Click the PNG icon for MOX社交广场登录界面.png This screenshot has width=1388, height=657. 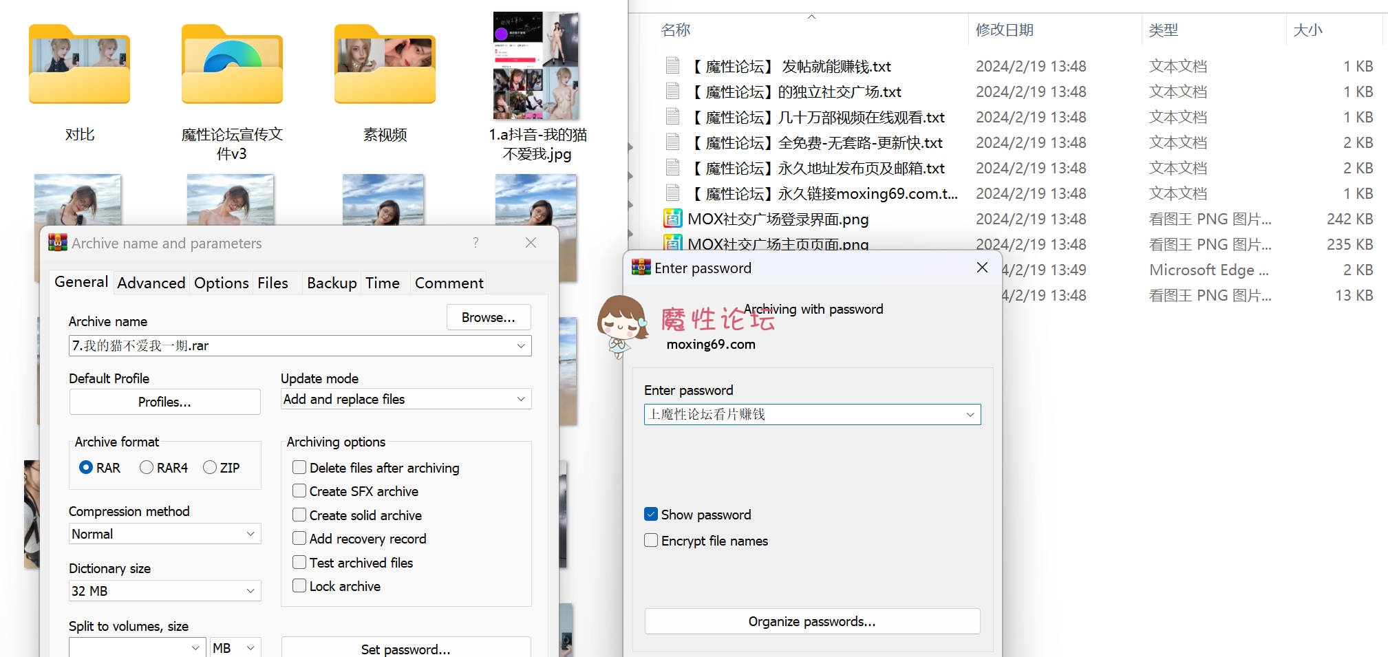tap(672, 219)
